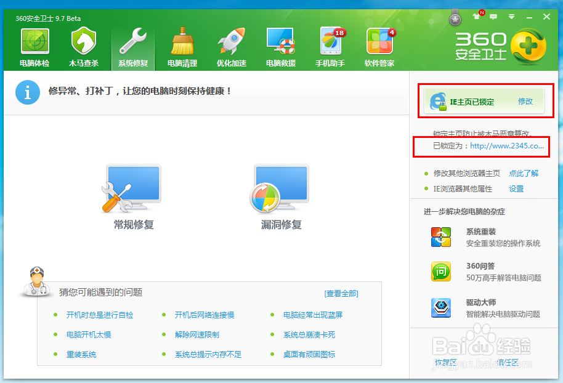Open 解除网速限制 problem link
This screenshot has height=383, width=563.
pos(196,335)
